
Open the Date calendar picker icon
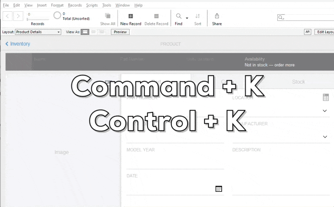point(219,189)
